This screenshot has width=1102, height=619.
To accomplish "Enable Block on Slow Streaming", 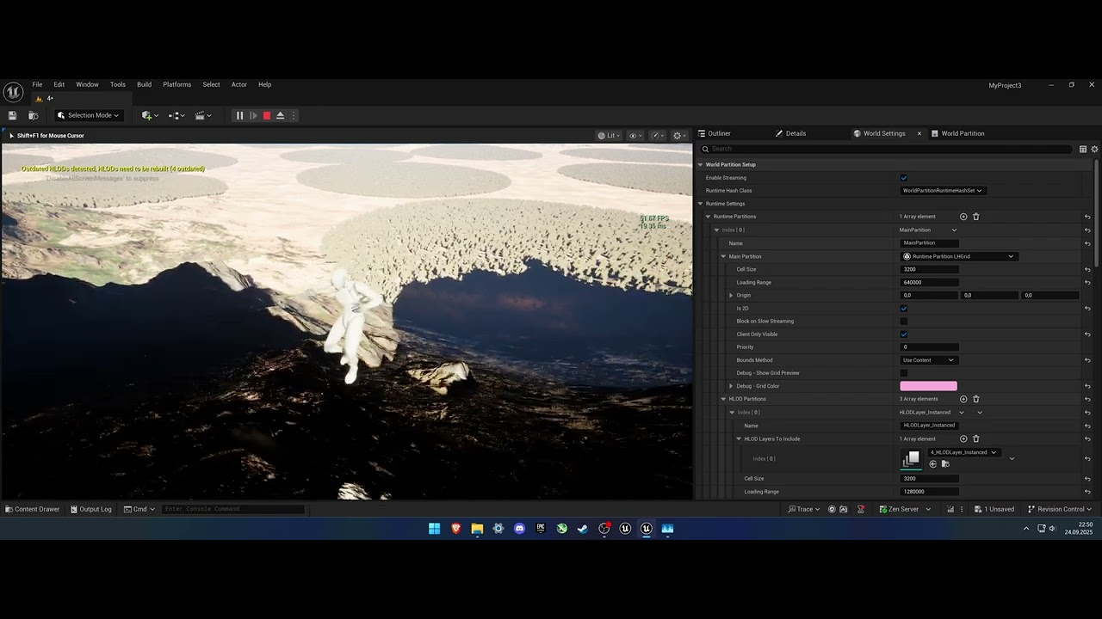I will click(904, 322).
